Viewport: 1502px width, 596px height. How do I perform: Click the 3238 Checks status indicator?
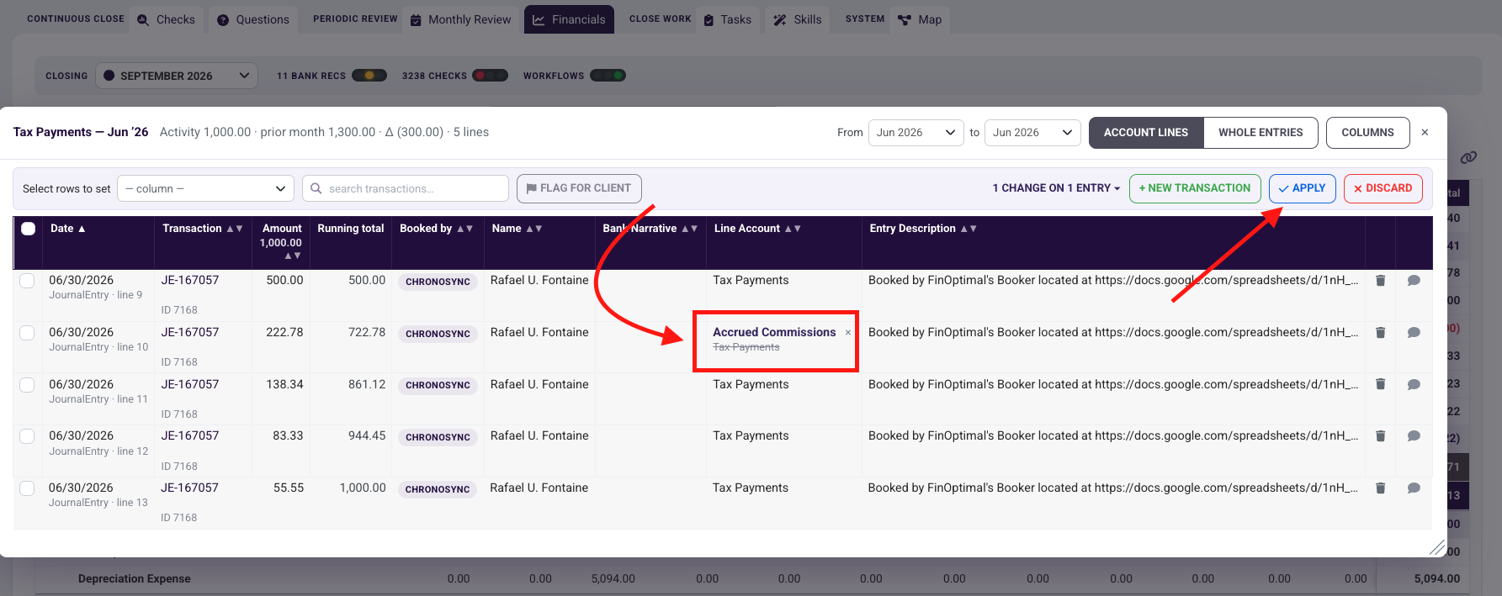pyautogui.click(x=490, y=76)
